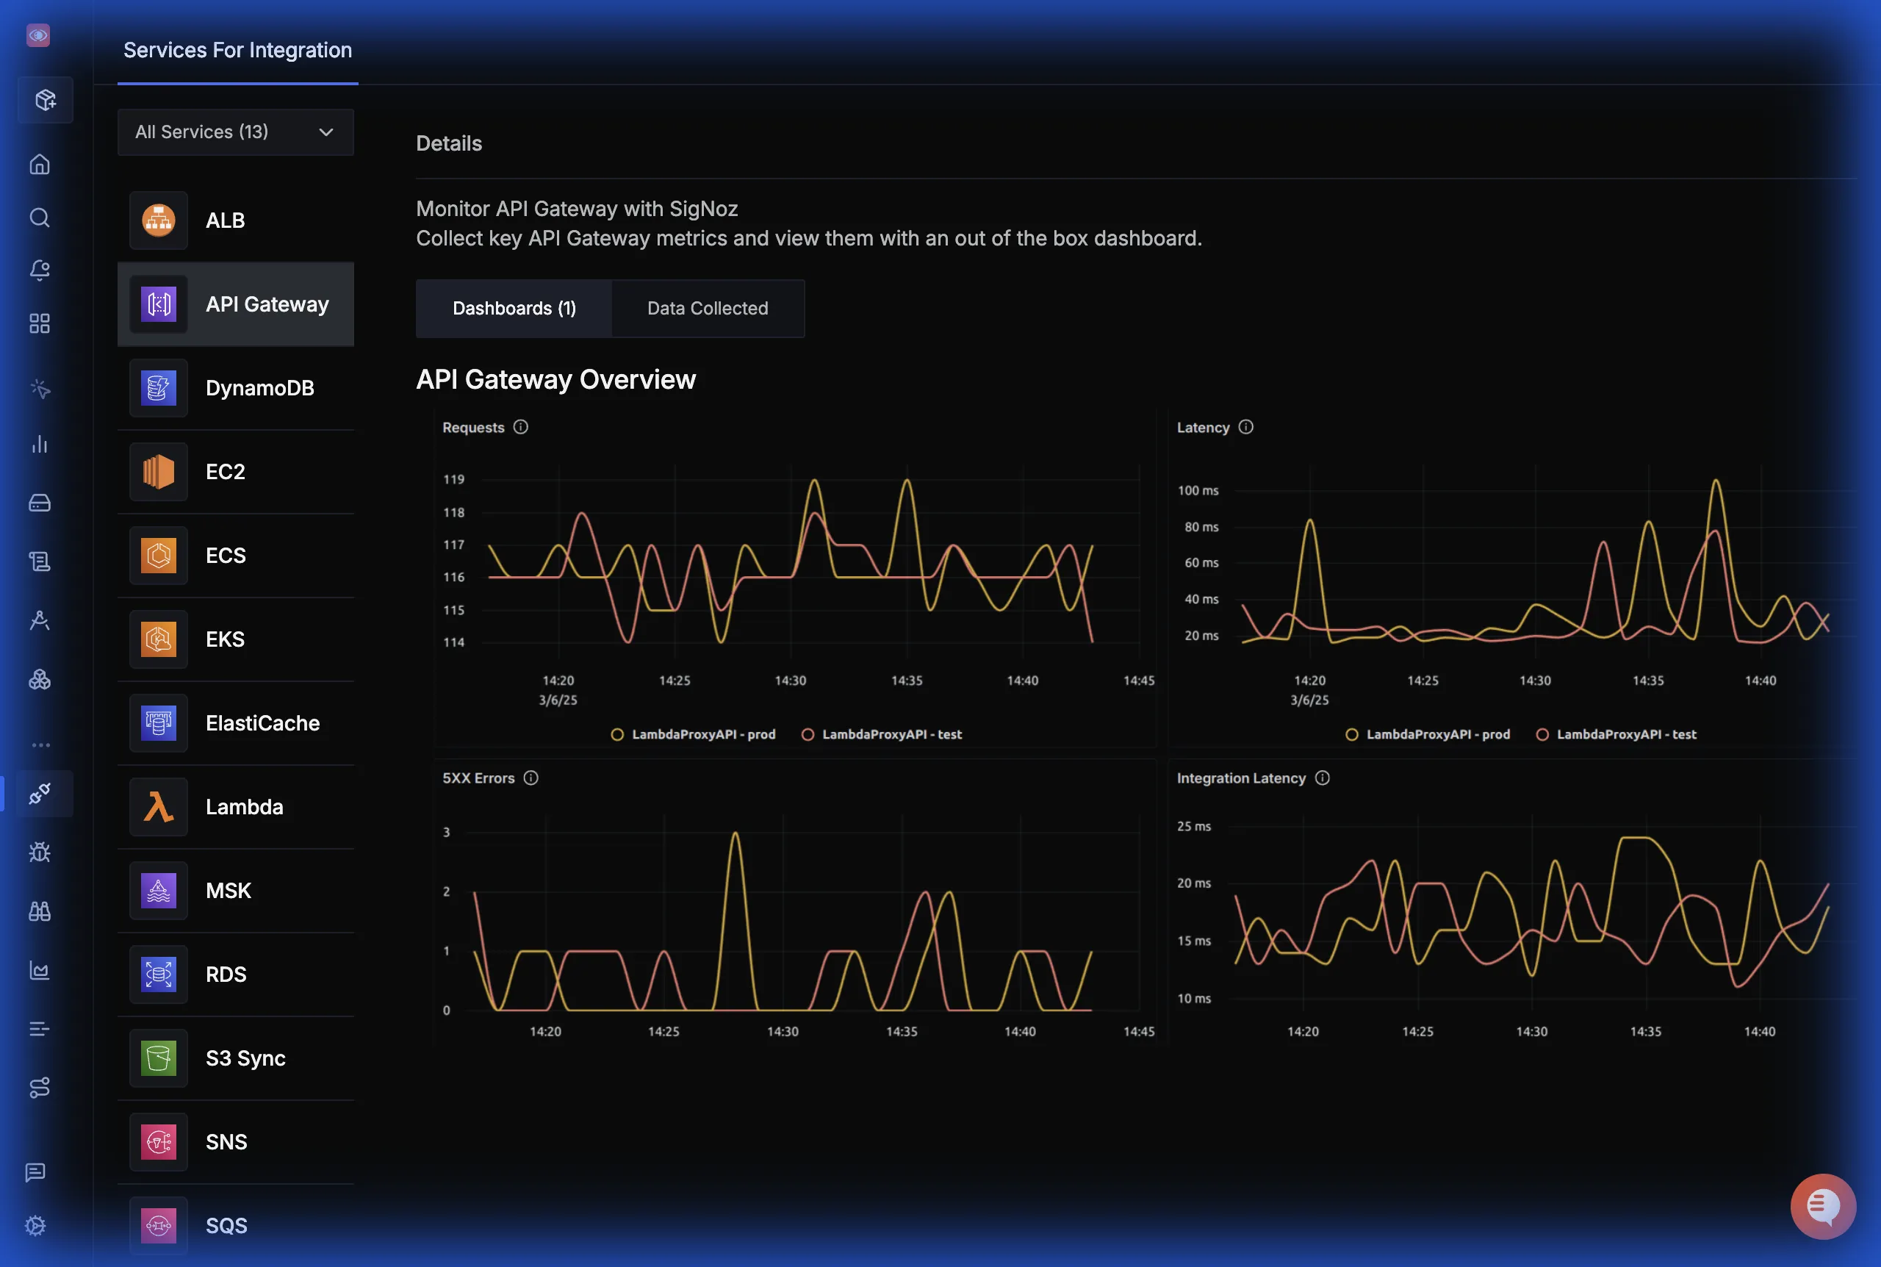
Task: Open the settings gear sidebar icon
Action: pos(35,1225)
